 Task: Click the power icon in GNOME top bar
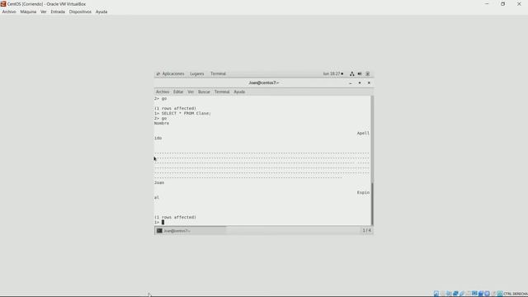pos(368,73)
